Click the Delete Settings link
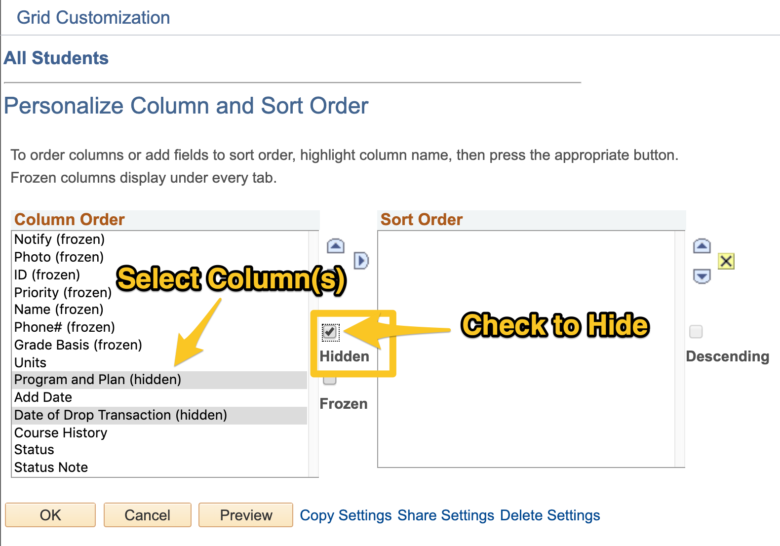This screenshot has height=546, width=780. point(550,515)
